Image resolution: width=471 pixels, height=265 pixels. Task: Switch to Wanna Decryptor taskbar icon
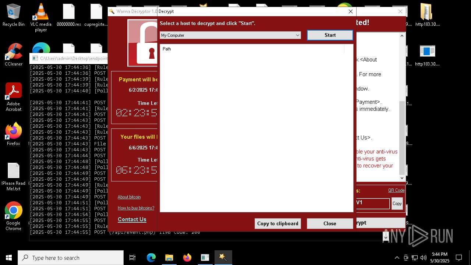pos(223,258)
